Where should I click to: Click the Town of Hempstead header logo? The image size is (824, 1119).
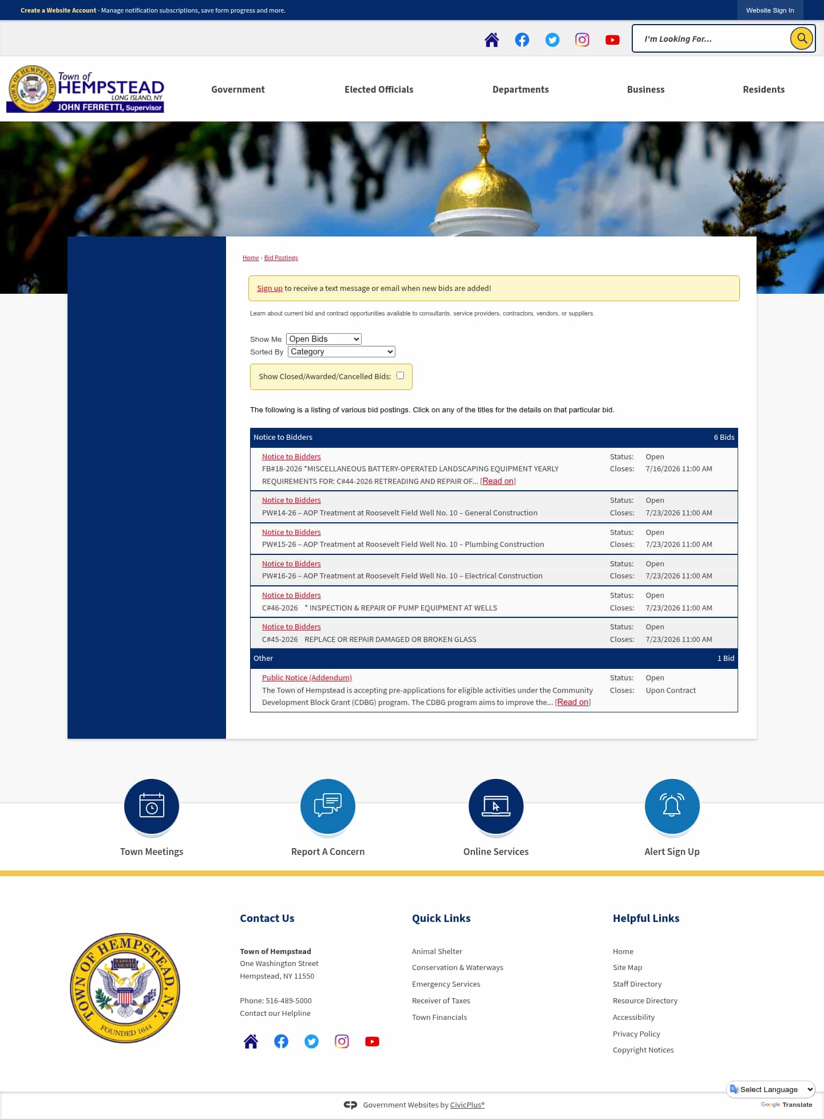tap(85, 89)
